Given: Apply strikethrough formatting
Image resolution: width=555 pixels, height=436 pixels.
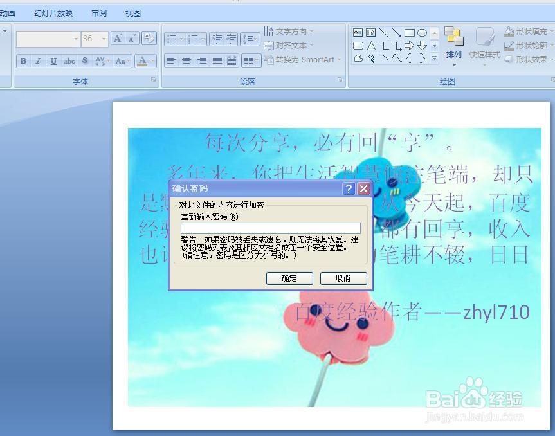Looking at the screenshot, I should [x=69, y=60].
